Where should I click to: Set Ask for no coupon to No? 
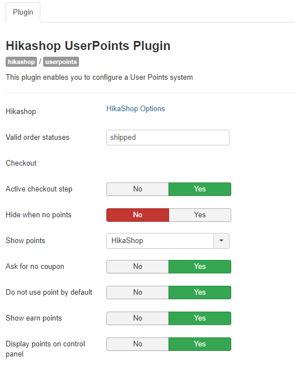[x=138, y=267]
